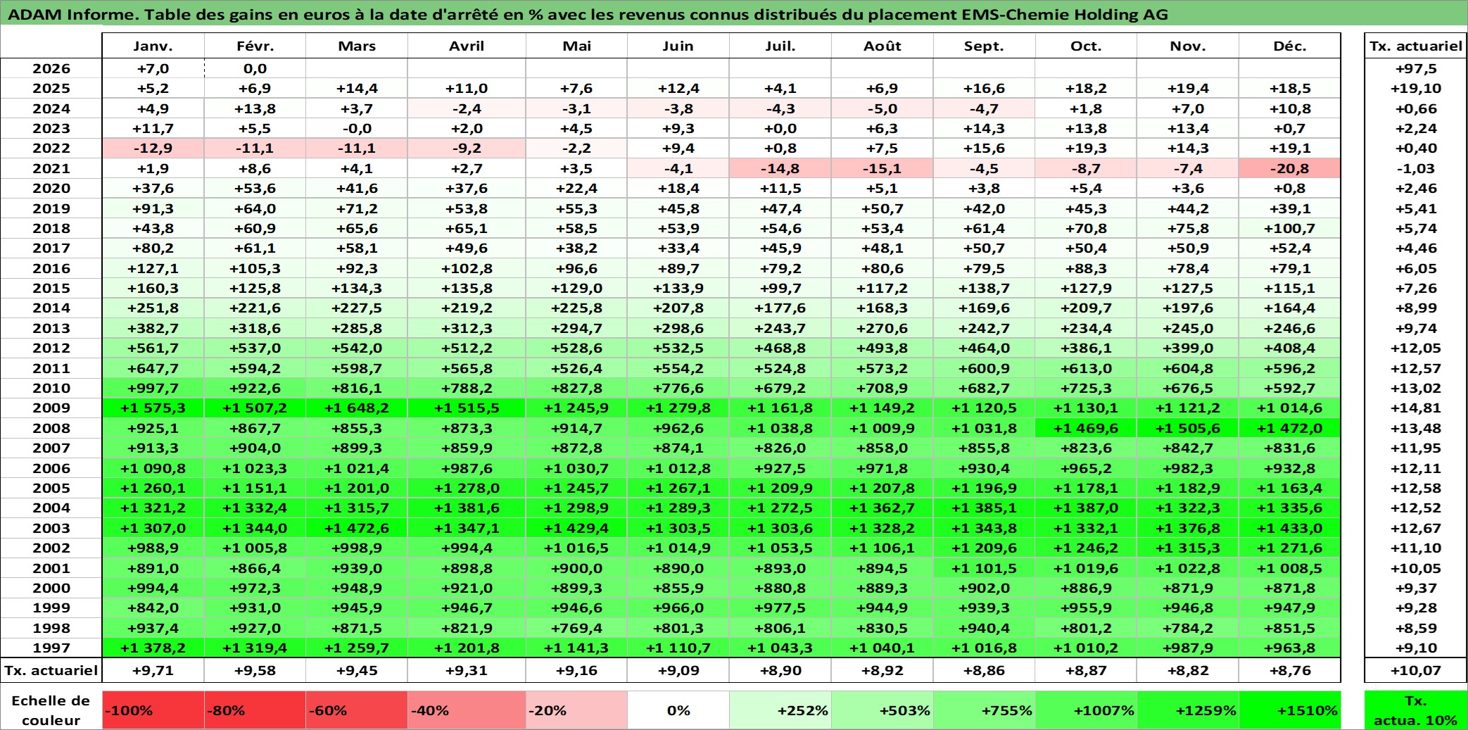Click the +8,76 December actuarial rate
The width and height of the screenshot is (1468, 730).
click(x=1290, y=670)
